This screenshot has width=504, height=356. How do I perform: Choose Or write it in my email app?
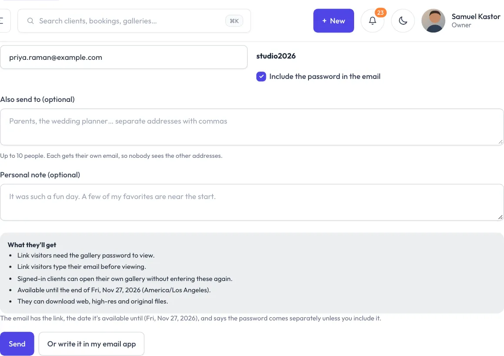[92, 344]
